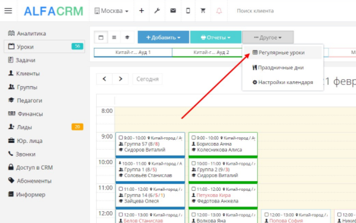Tick checkbox for Группа 2 10:00 lesson
This screenshot has height=223, width=356.
point(193,163)
